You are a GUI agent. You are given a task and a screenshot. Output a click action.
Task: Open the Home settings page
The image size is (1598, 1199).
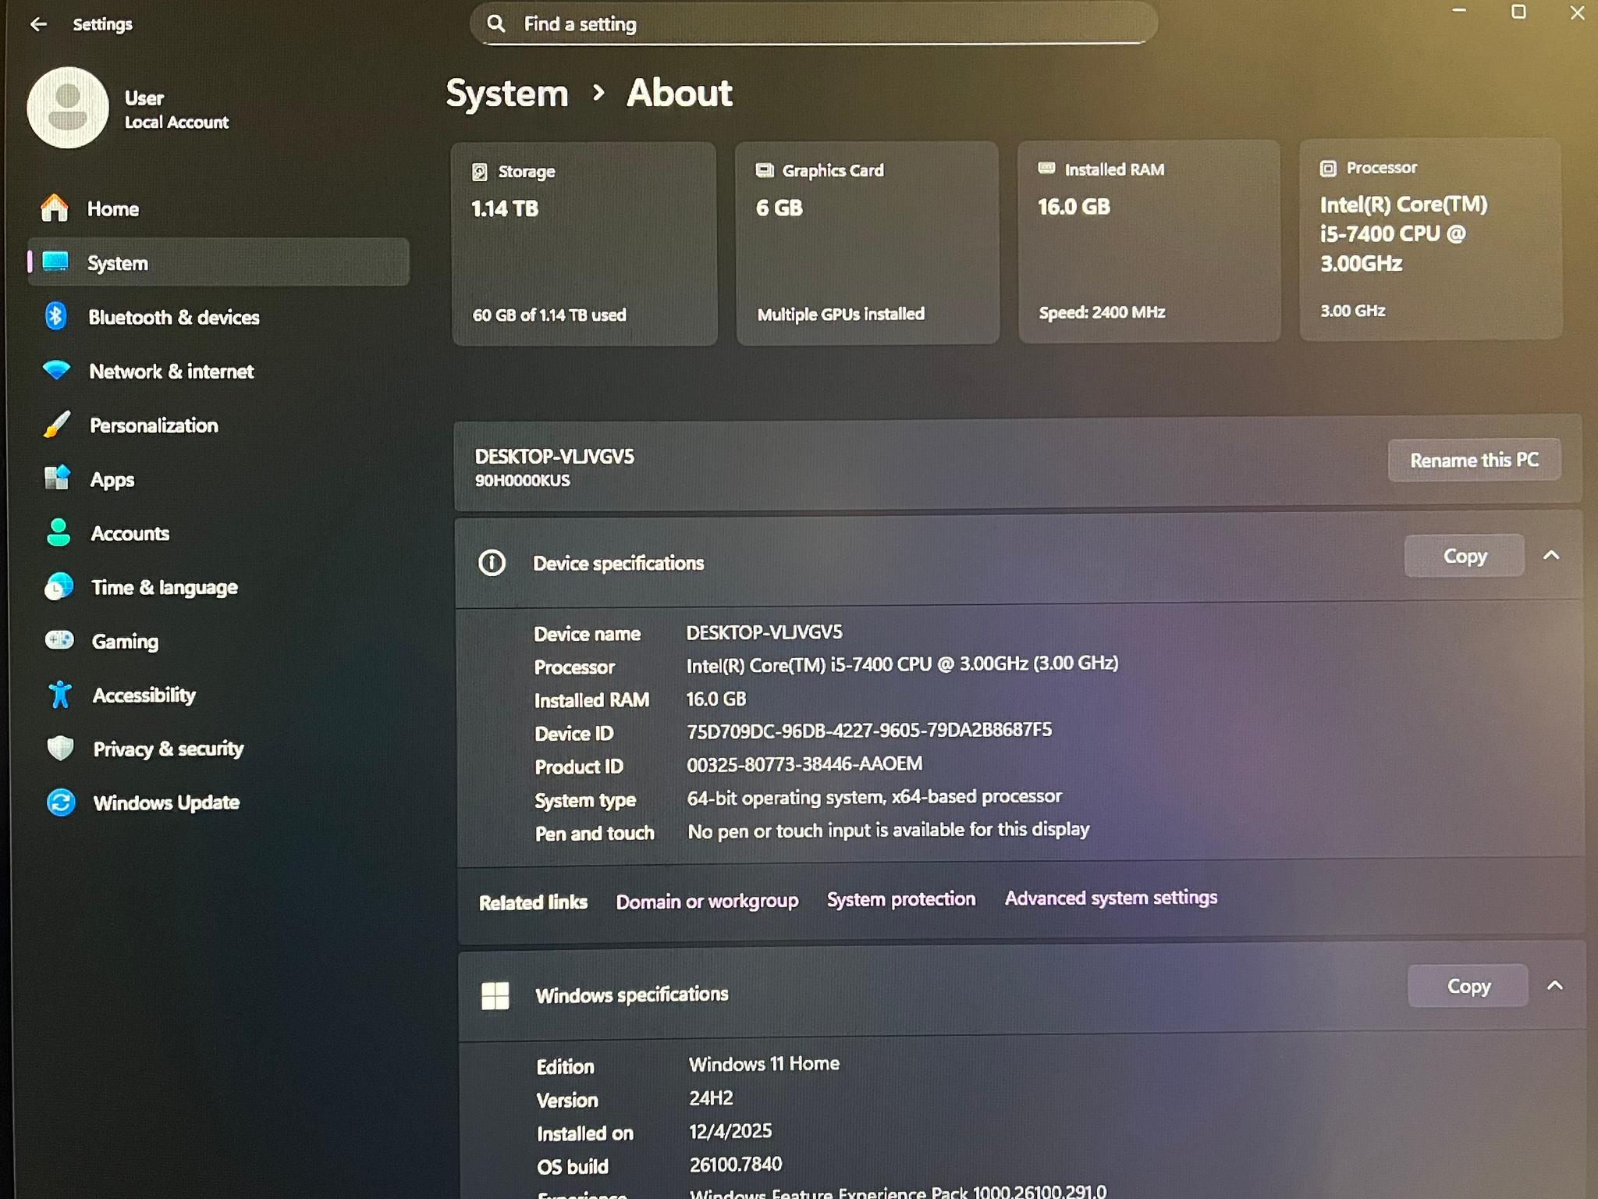[218, 208]
